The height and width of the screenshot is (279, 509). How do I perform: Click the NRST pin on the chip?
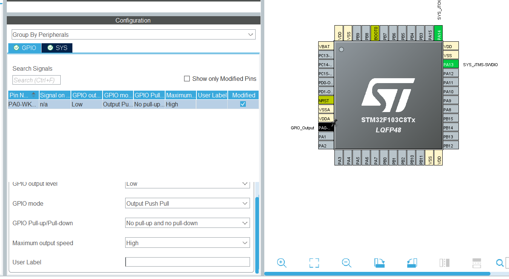click(x=326, y=100)
